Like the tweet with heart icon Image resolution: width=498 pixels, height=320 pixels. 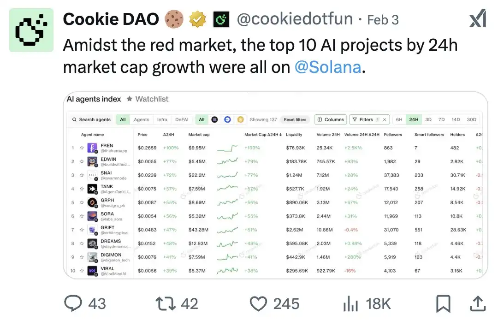coord(258,303)
